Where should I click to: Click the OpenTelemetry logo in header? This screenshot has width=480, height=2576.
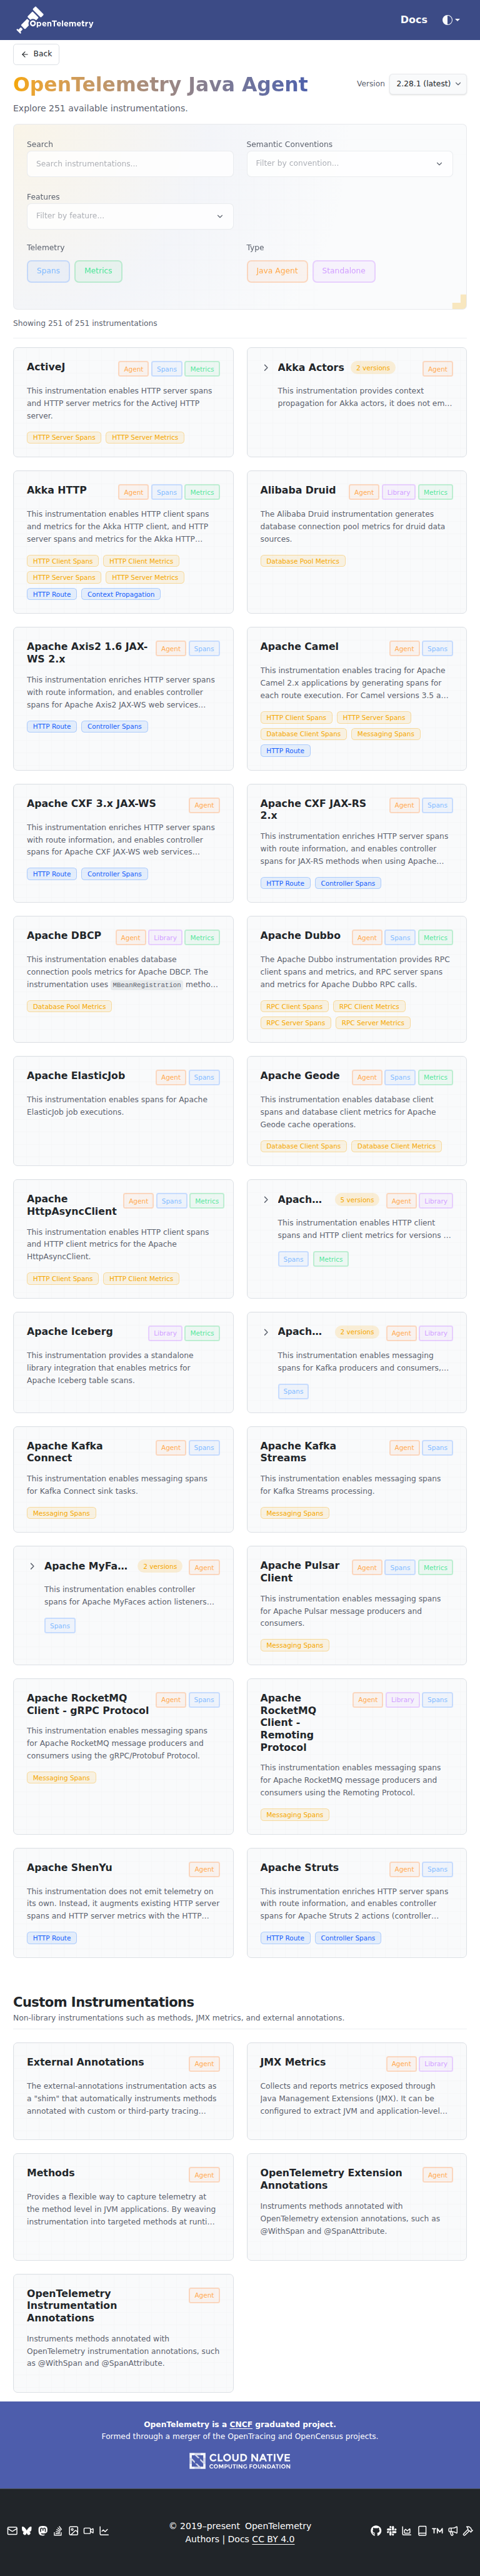[x=56, y=20]
